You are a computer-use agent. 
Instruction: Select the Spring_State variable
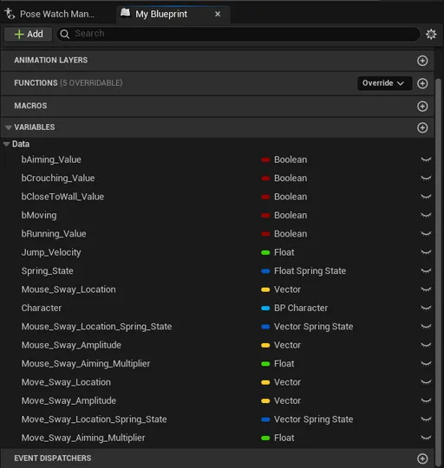(x=47, y=271)
